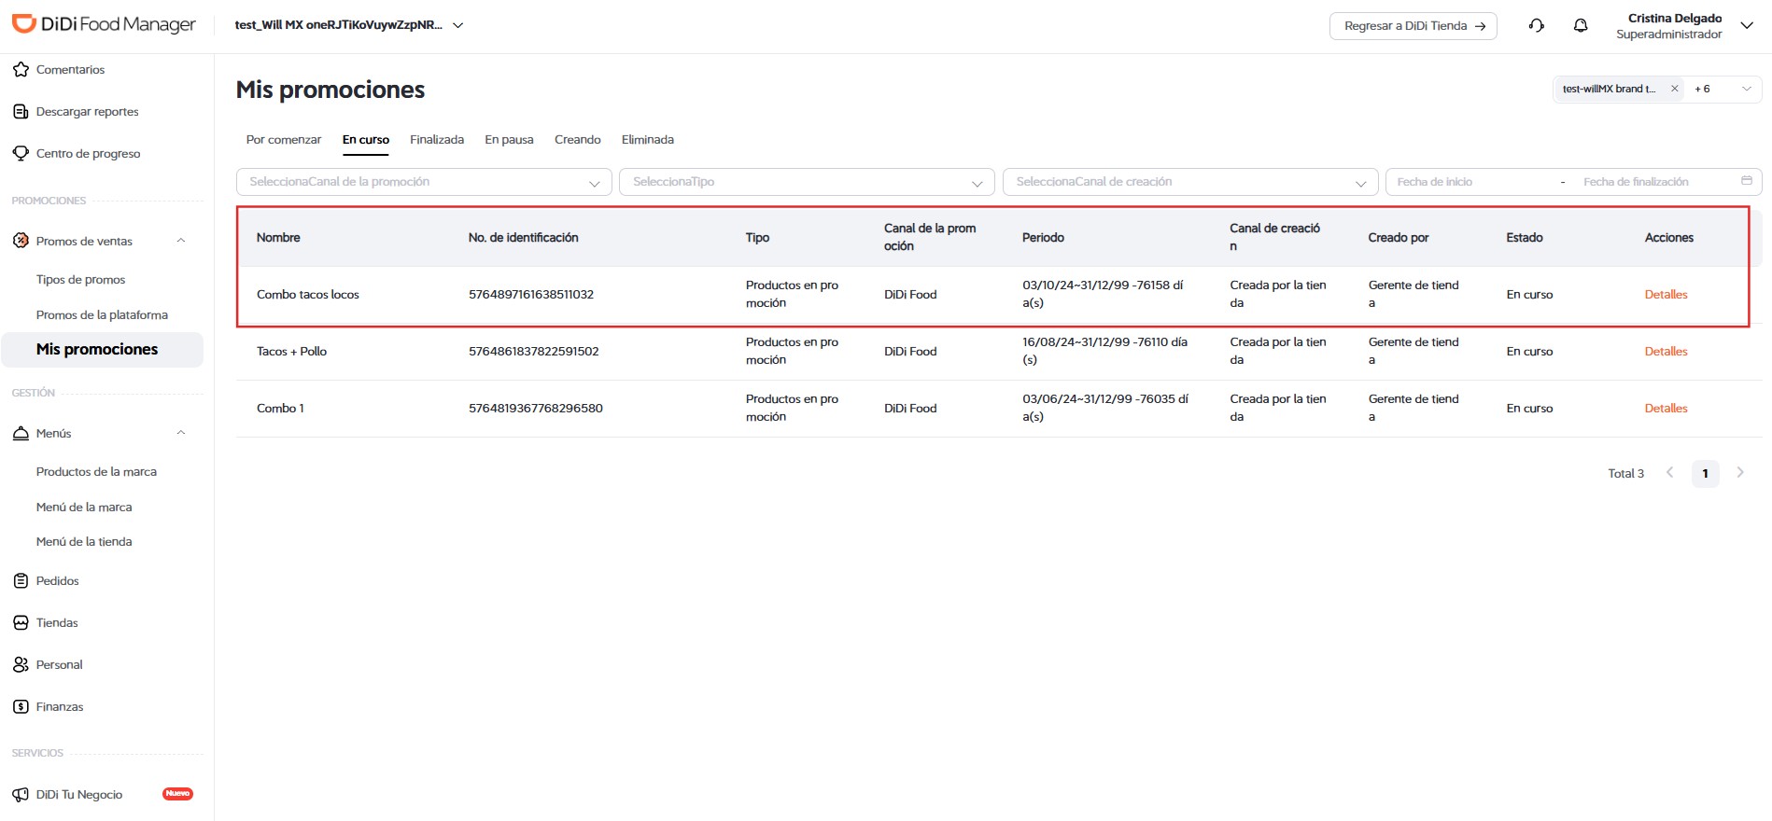Open the SeleccionaTipo dropdown
1772x821 pixels.
tap(807, 182)
